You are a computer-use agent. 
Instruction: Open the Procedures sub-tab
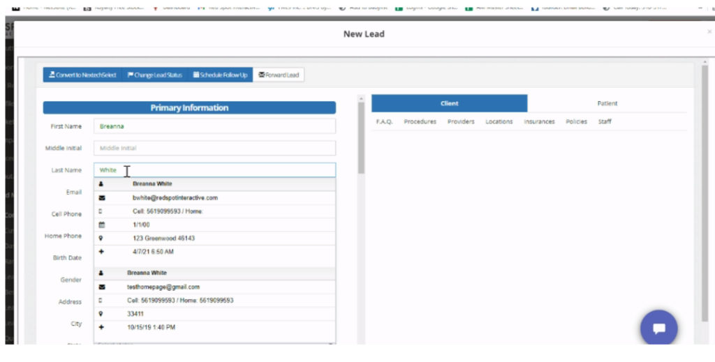[420, 121]
